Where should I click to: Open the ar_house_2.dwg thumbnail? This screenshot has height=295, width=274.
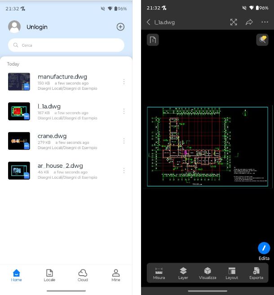pos(19,171)
